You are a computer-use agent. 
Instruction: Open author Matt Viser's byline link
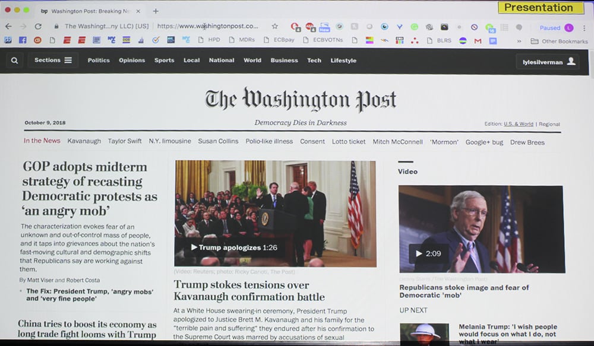click(x=40, y=280)
